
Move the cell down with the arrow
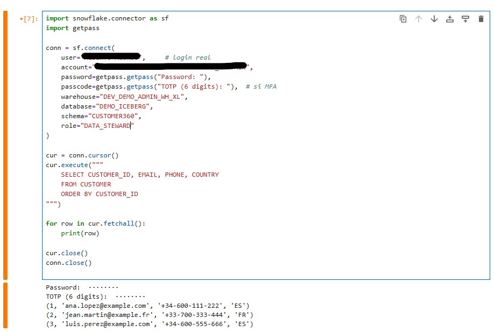(434, 19)
